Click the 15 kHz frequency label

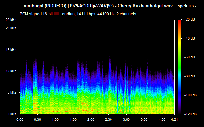pos(11,50)
